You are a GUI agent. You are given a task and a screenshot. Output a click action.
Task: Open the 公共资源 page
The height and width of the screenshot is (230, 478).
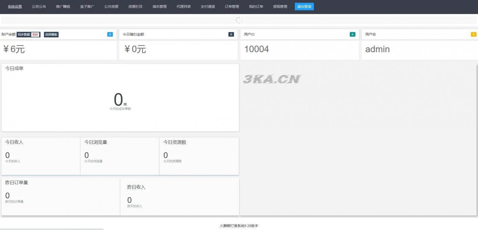[111, 6]
